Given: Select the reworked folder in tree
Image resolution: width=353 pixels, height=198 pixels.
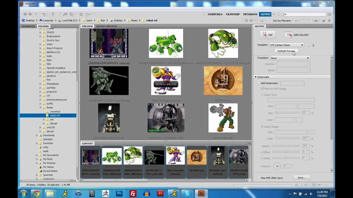Looking at the screenshot, I should pos(55,112).
